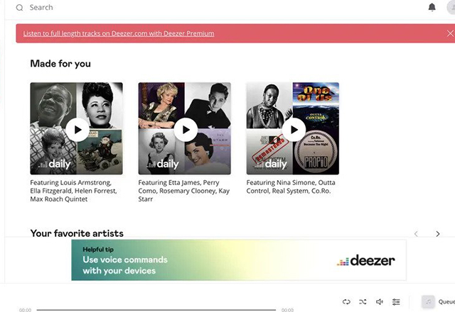Open the user profile avatar
455x312 pixels.
point(451,7)
